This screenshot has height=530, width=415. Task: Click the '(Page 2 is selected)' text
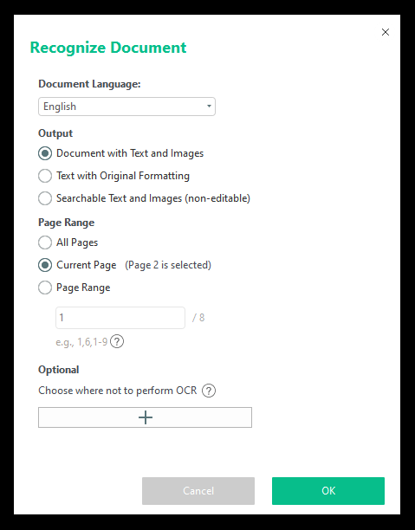pyautogui.click(x=168, y=265)
